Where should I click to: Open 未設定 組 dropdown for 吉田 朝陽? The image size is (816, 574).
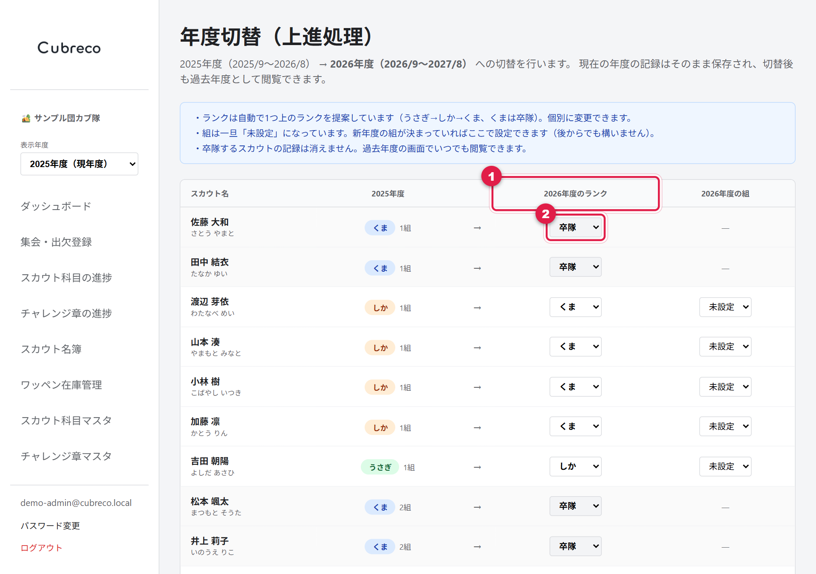(725, 466)
